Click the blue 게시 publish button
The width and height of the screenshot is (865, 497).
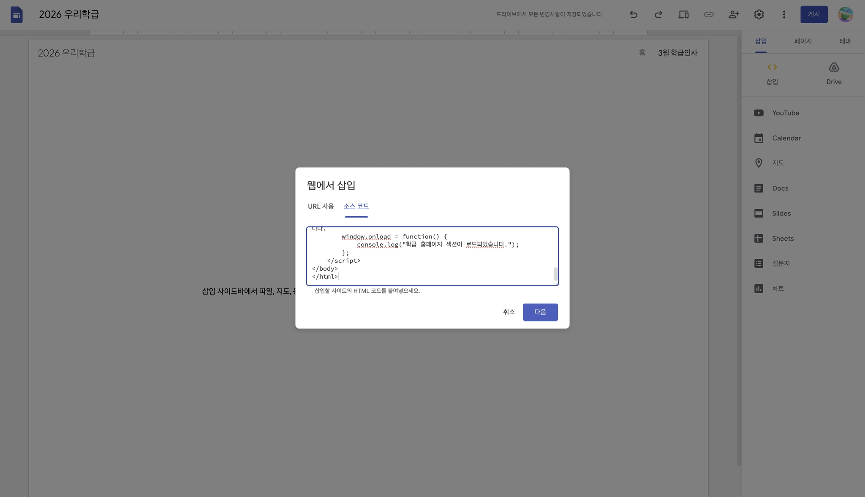(x=813, y=14)
